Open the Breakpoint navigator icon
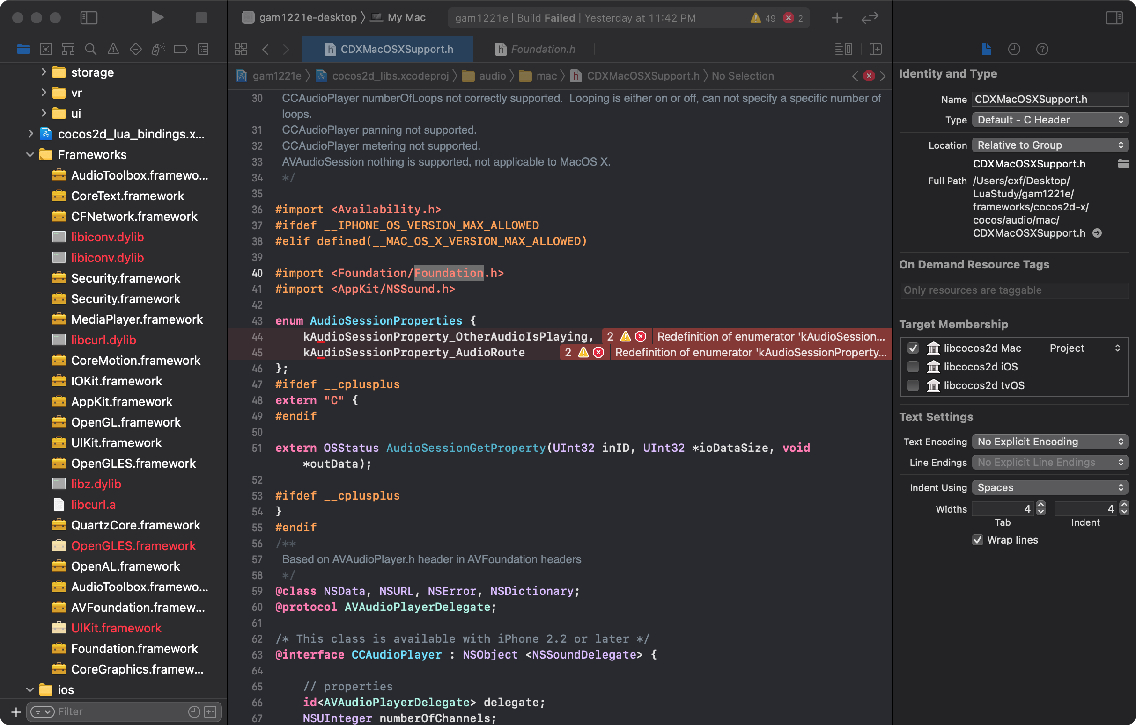 (181, 49)
